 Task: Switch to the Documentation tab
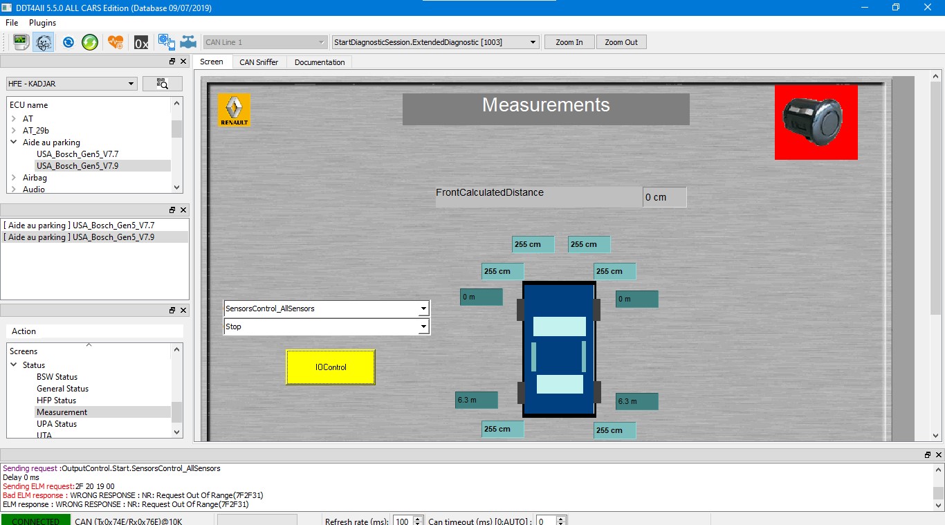click(x=320, y=62)
